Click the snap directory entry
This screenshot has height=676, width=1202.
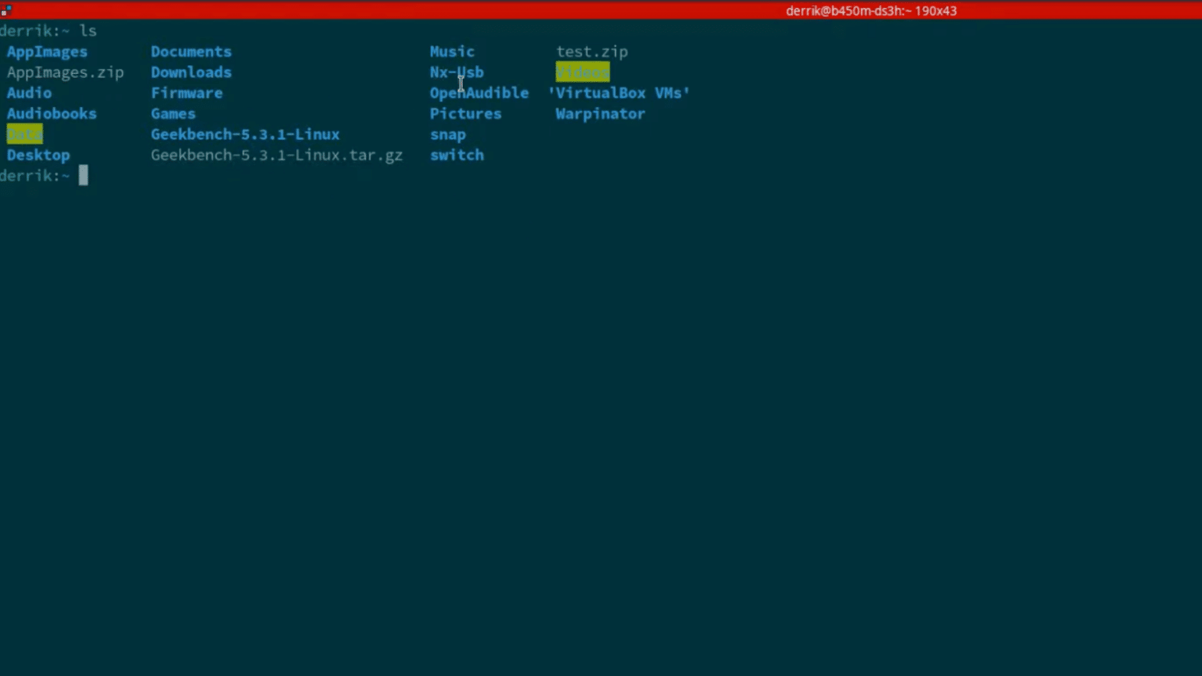point(448,135)
